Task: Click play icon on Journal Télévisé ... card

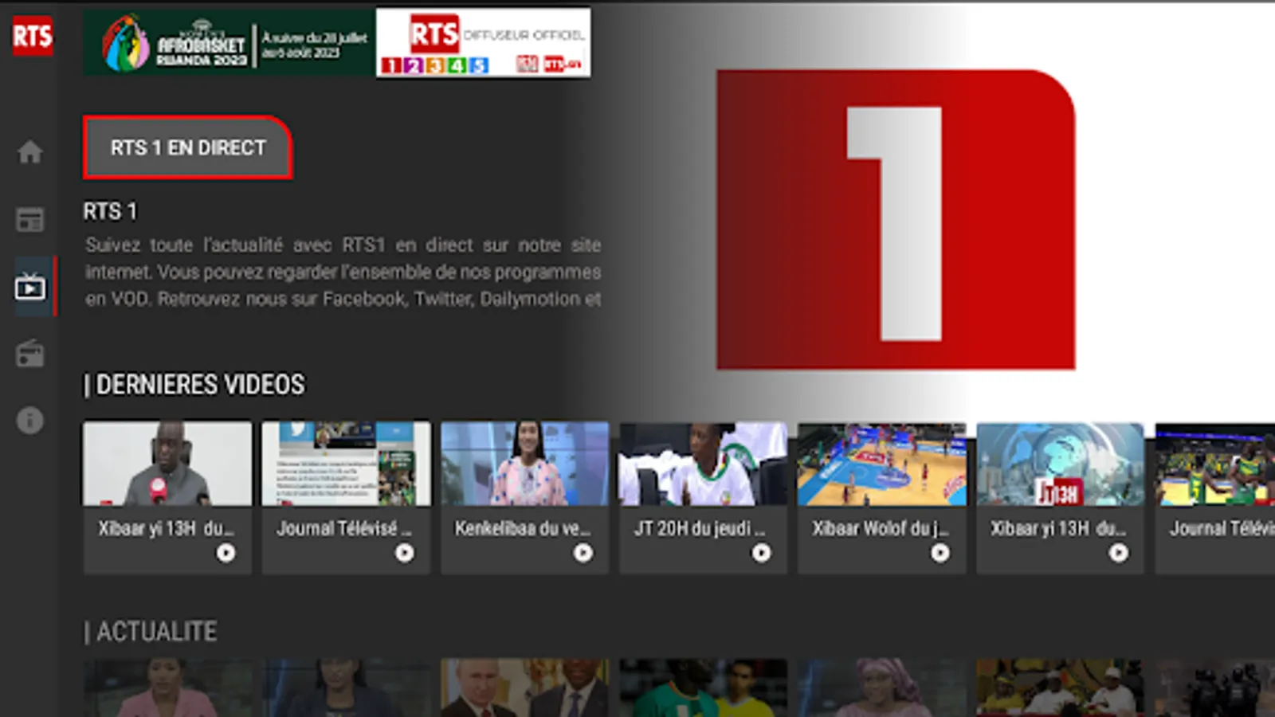Action: pos(405,552)
